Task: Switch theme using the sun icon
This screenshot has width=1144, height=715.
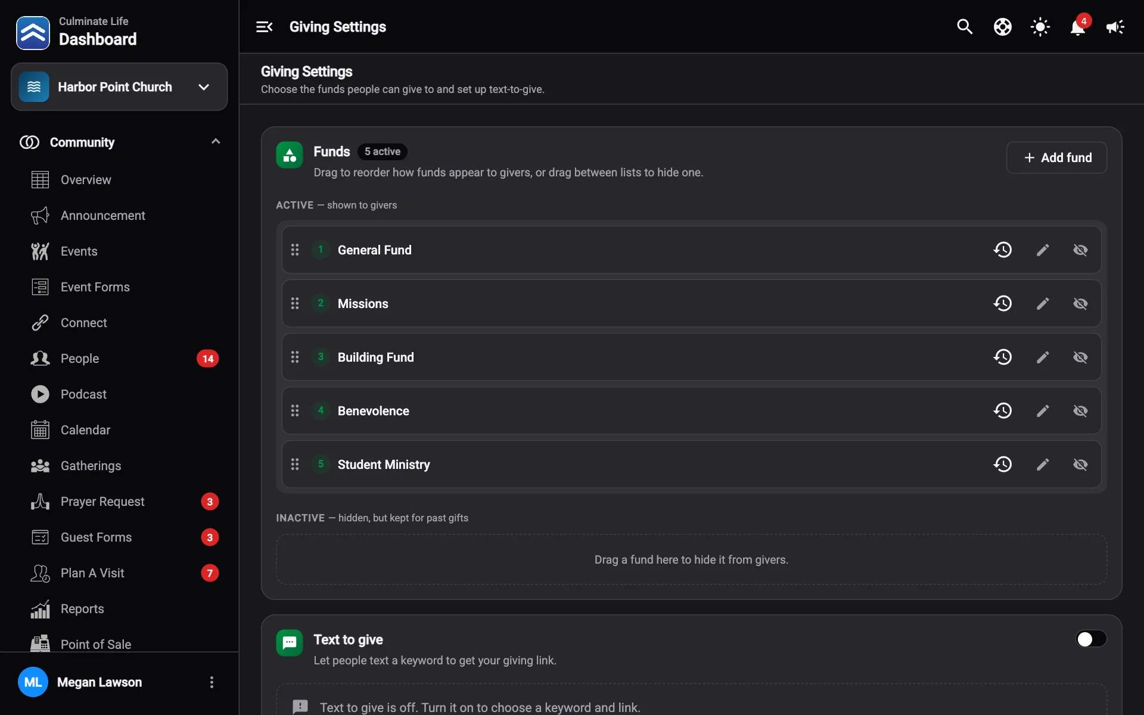Action: point(1040,27)
